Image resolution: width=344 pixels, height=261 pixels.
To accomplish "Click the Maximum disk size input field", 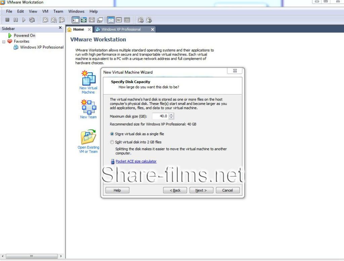I will pyautogui.click(x=161, y=116).
